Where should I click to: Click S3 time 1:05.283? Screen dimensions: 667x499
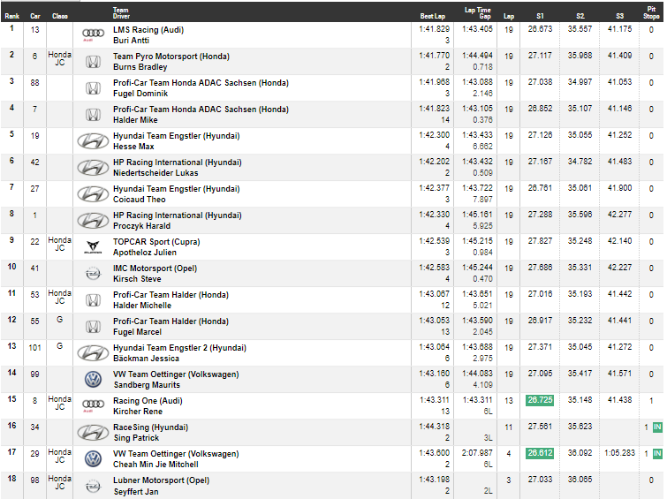620,452
